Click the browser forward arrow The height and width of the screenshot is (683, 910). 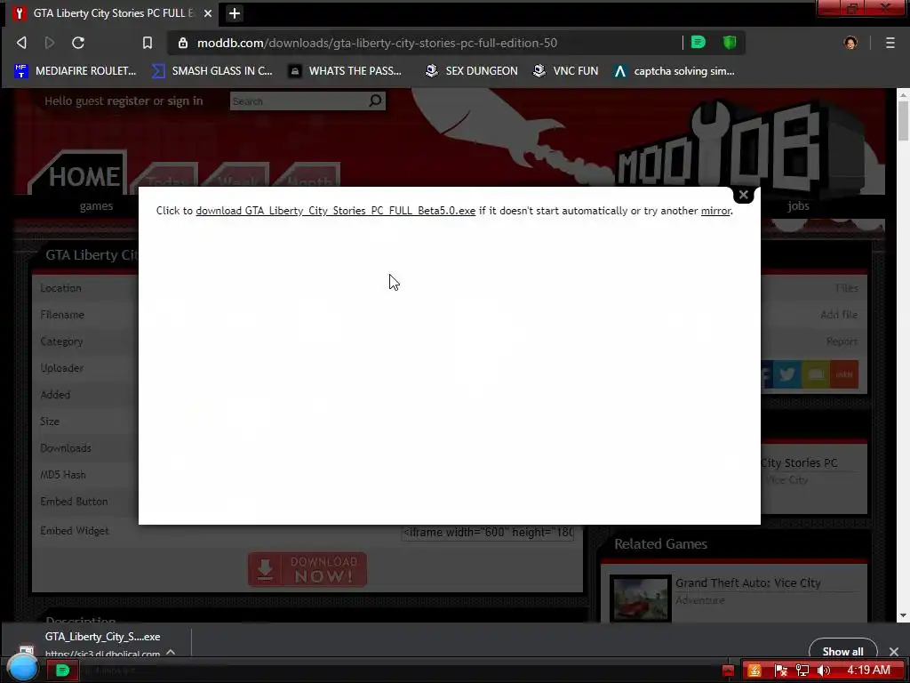pos(50,43)
